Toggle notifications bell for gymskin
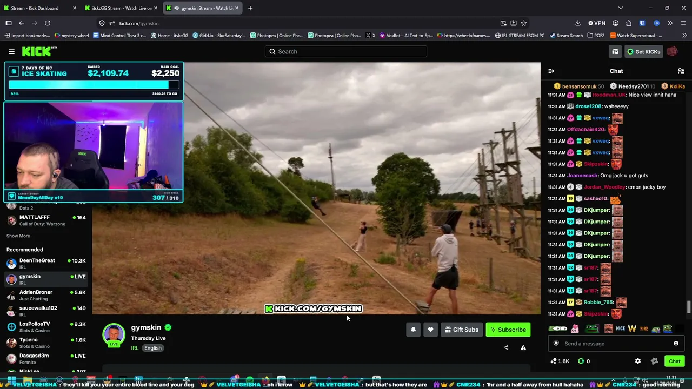The width and height of the screenshot is (692, 389). click(414, 330)
